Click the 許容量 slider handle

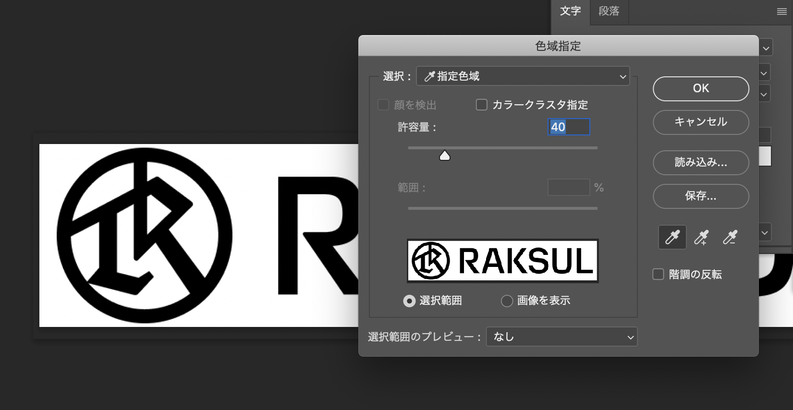click(445, 155)
